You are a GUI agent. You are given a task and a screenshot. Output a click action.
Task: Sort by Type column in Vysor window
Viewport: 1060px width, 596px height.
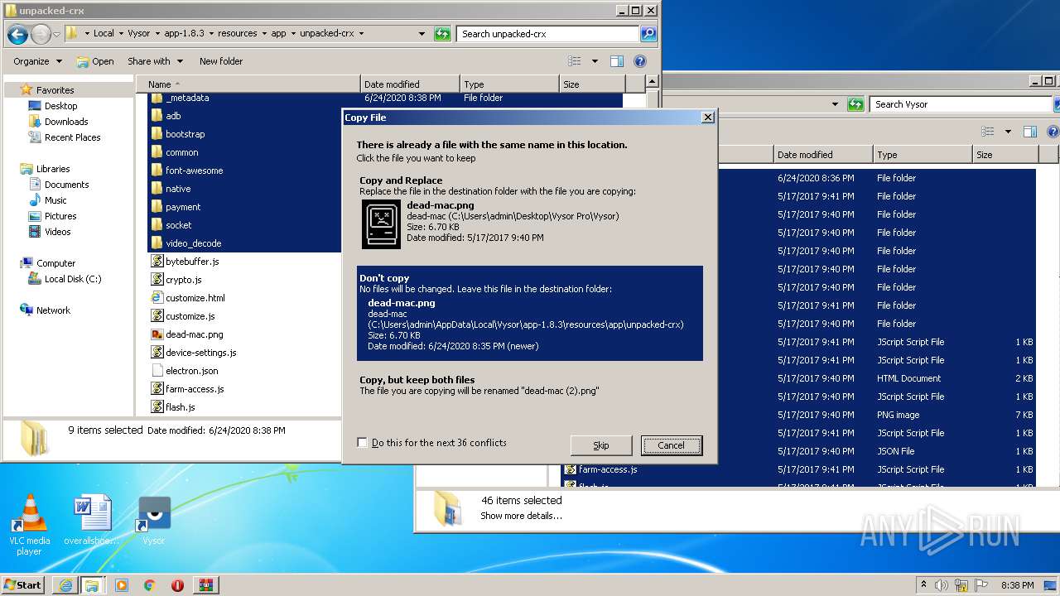(922, 155)
